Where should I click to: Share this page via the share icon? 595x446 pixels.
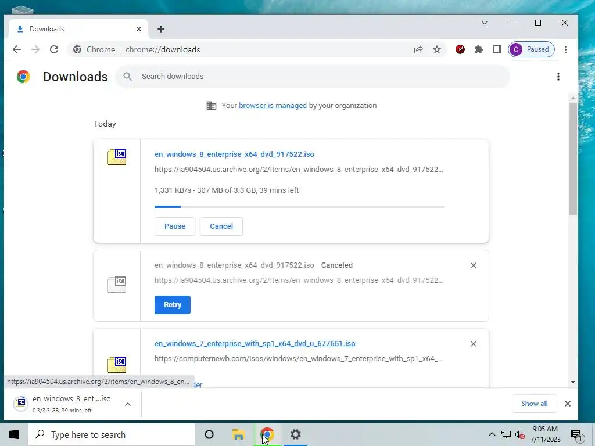418,50
